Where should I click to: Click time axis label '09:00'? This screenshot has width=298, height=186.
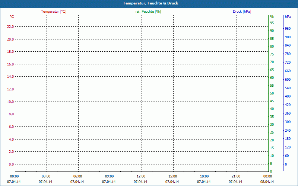coord(109,176)
